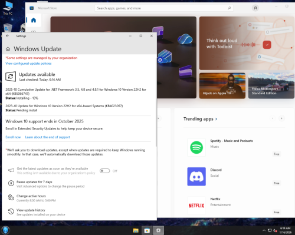The width and height of the screenshot is (295, 235).
Task: Open Change active hours option
Action: point(31,196)
